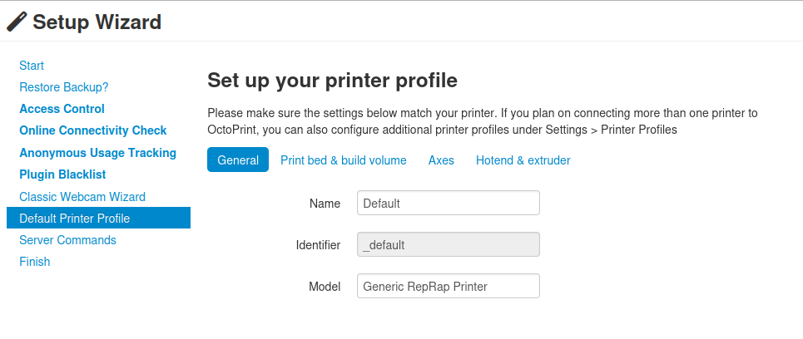Open Server Commands wizard step
The width and height of the screenshot is (803, 339).
click(x=67, y=240)
